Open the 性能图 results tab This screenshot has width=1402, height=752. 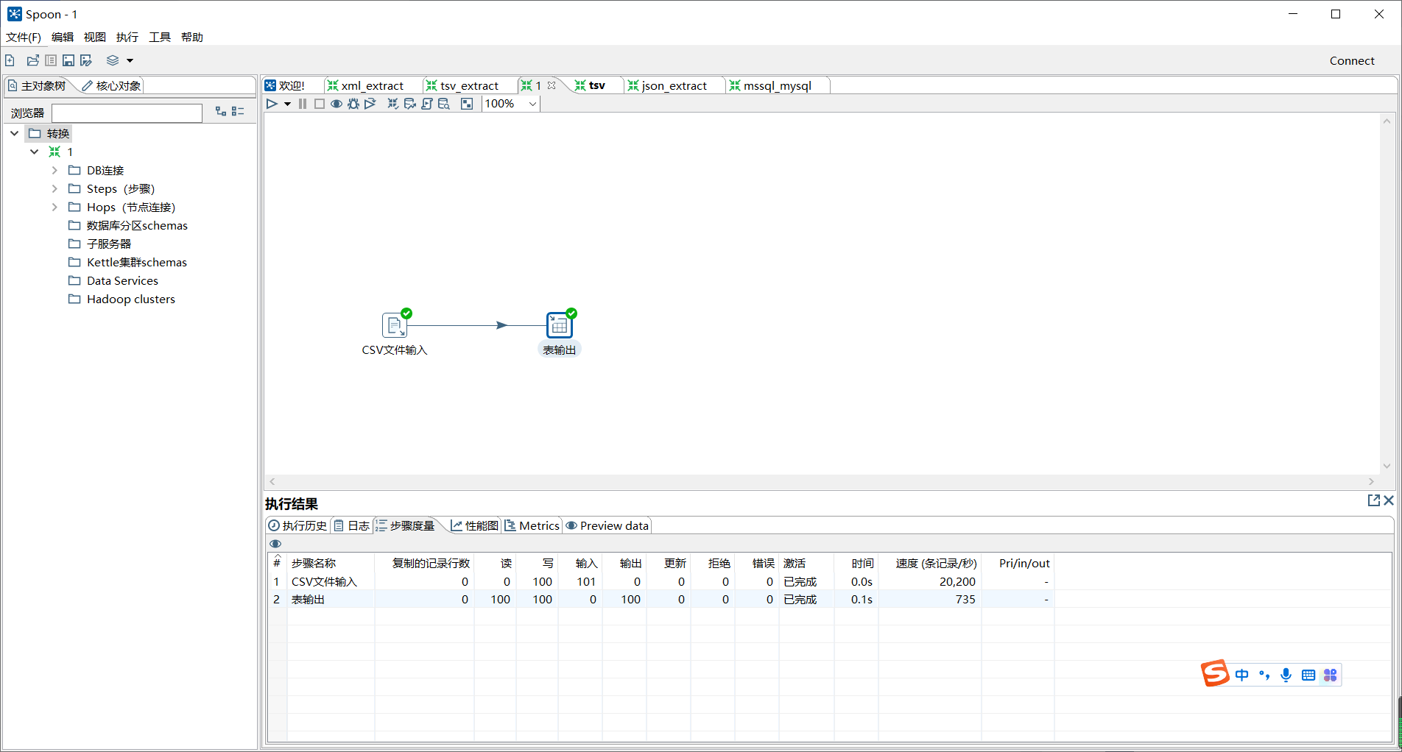pos(475,526)
